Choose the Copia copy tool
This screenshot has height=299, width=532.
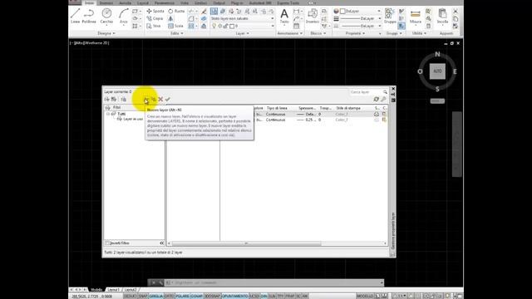(x=155, y=18)
